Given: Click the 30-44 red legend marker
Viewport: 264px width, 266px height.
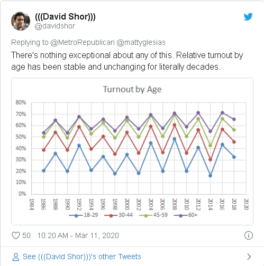Looking at the screenshot, I should click(111, 215).
